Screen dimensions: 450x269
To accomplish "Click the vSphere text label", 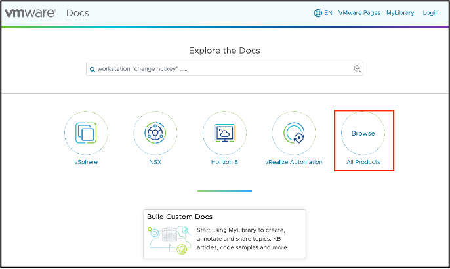I will point(86,162).
